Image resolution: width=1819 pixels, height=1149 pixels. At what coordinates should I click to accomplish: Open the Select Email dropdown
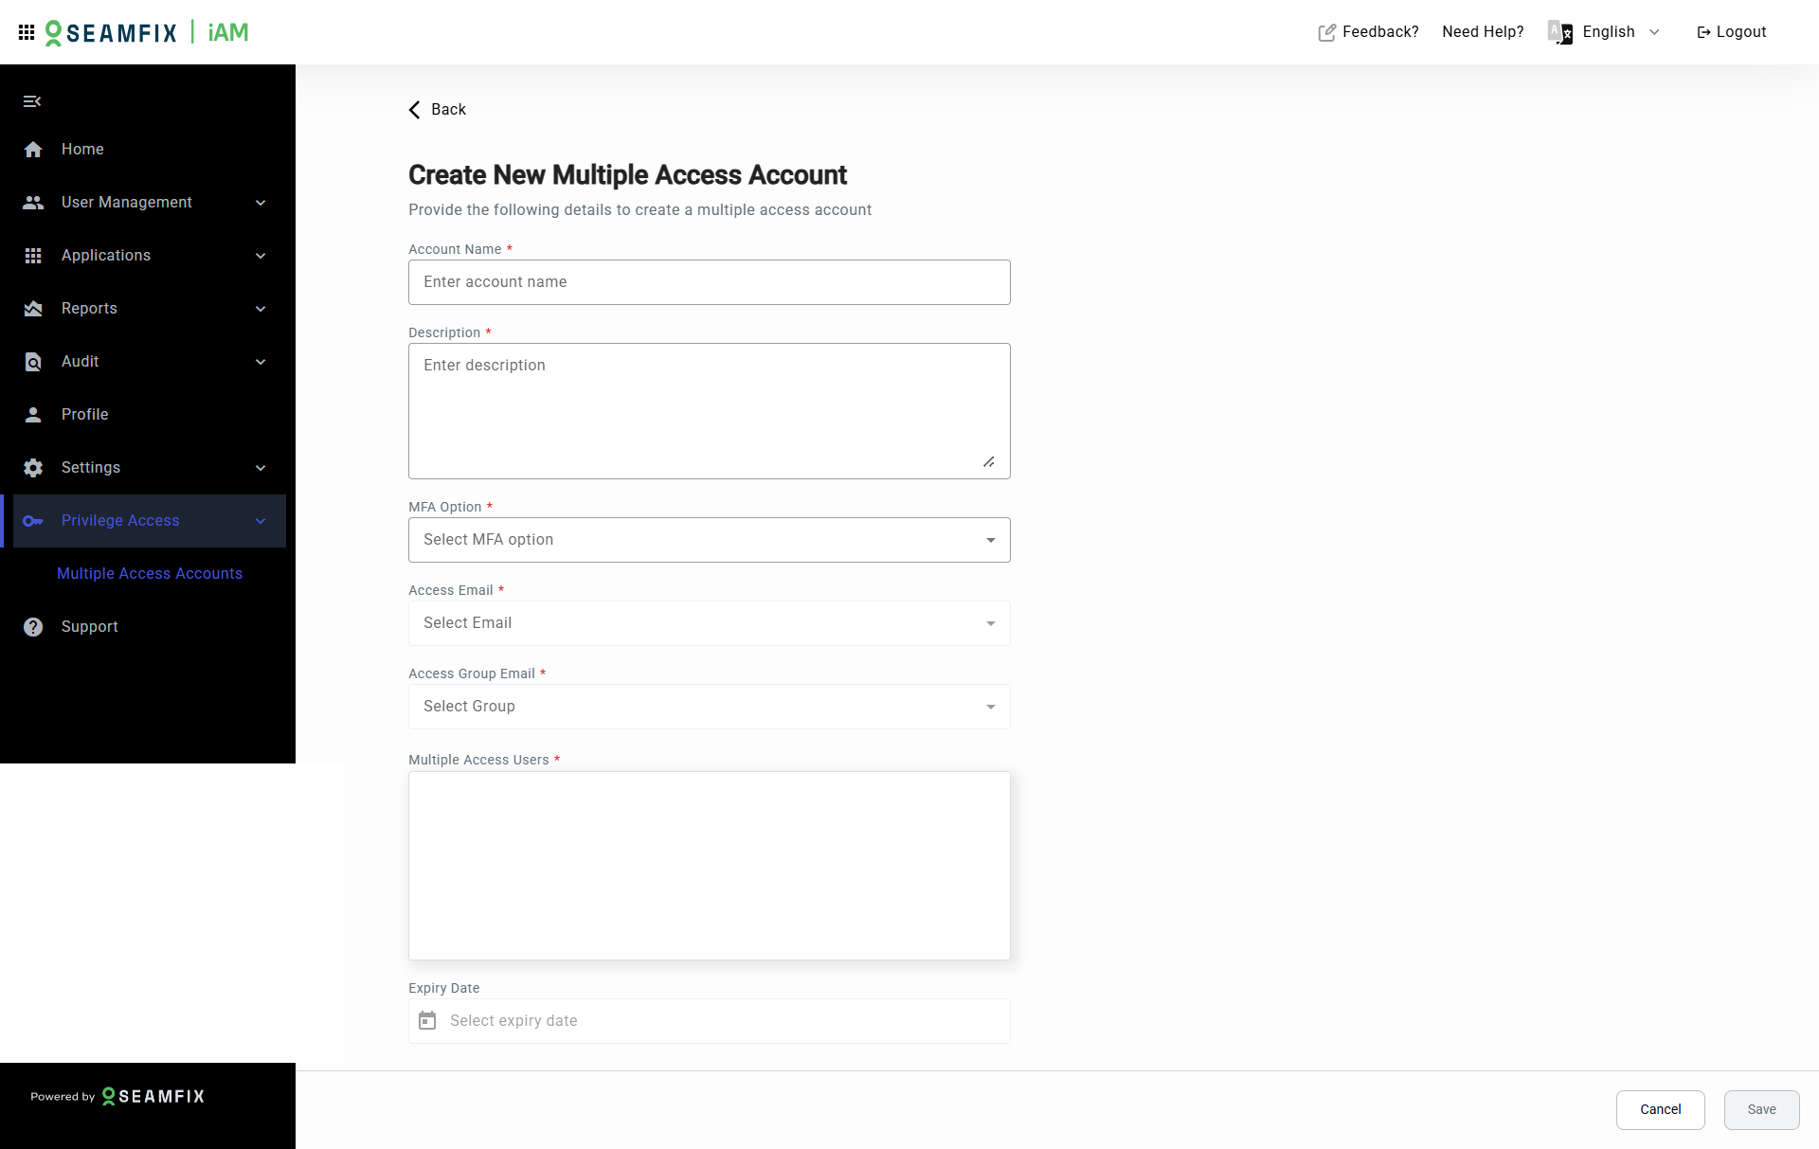tap(709, 623)
